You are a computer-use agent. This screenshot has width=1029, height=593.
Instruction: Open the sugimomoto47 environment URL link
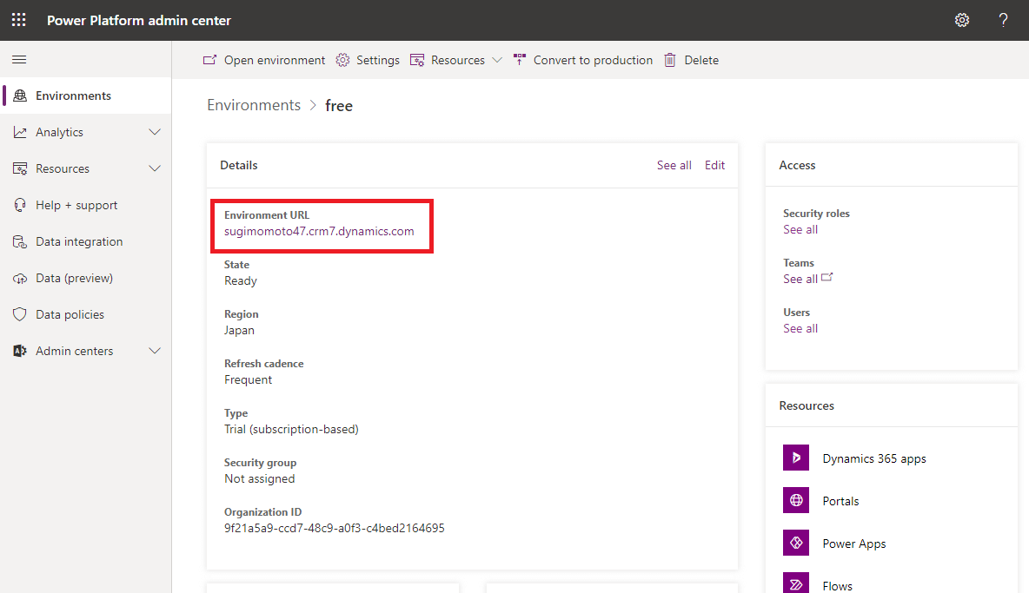click(319, 231)
